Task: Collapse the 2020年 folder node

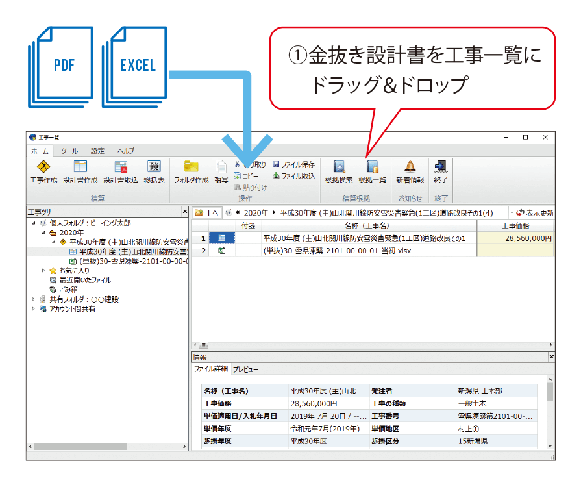Action: (x=43, y=232)
